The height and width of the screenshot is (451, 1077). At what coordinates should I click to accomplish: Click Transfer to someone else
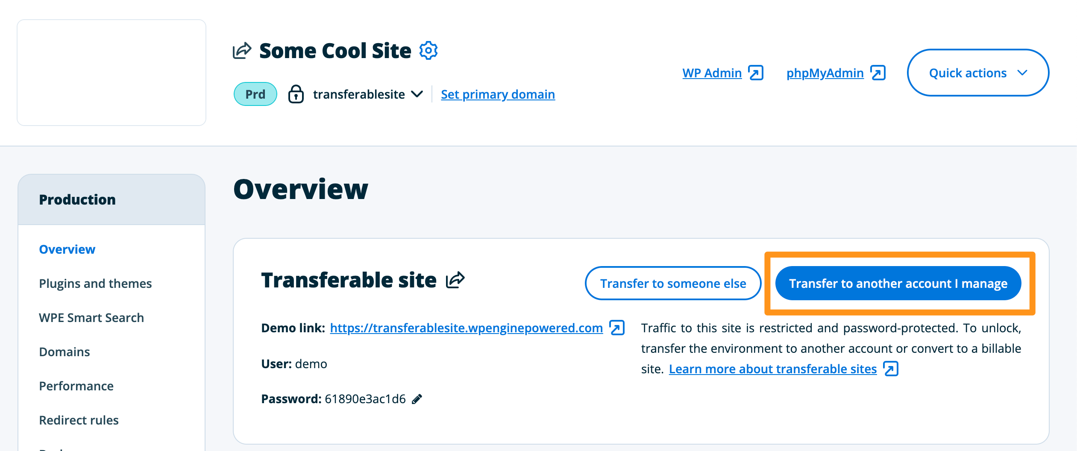673,283
